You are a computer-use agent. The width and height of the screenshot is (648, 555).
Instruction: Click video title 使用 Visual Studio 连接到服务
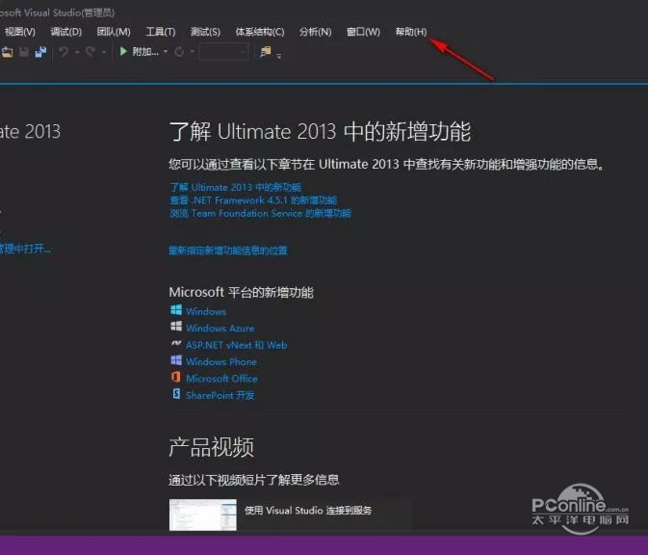pyautogui.click(x=308, y=511)
